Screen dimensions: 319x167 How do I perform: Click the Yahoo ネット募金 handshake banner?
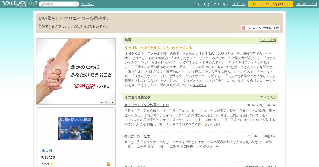click(x=76, y=72)
